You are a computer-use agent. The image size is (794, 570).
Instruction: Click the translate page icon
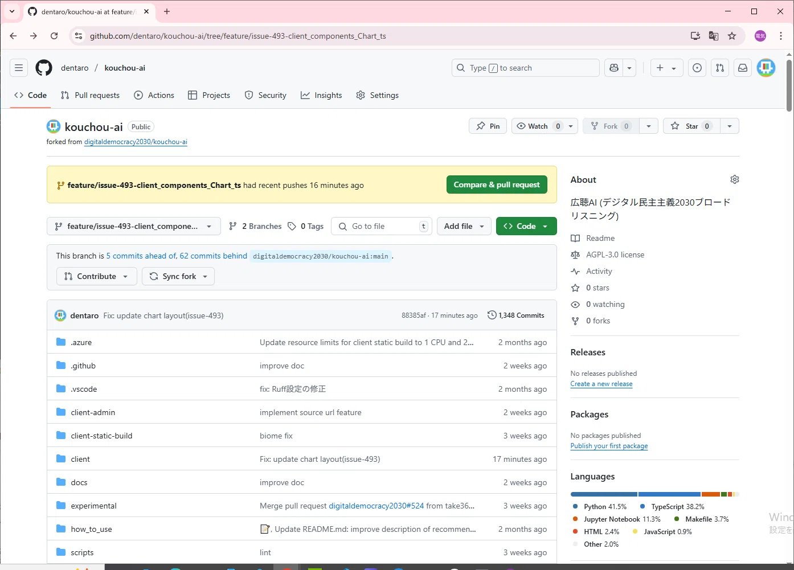714,36
